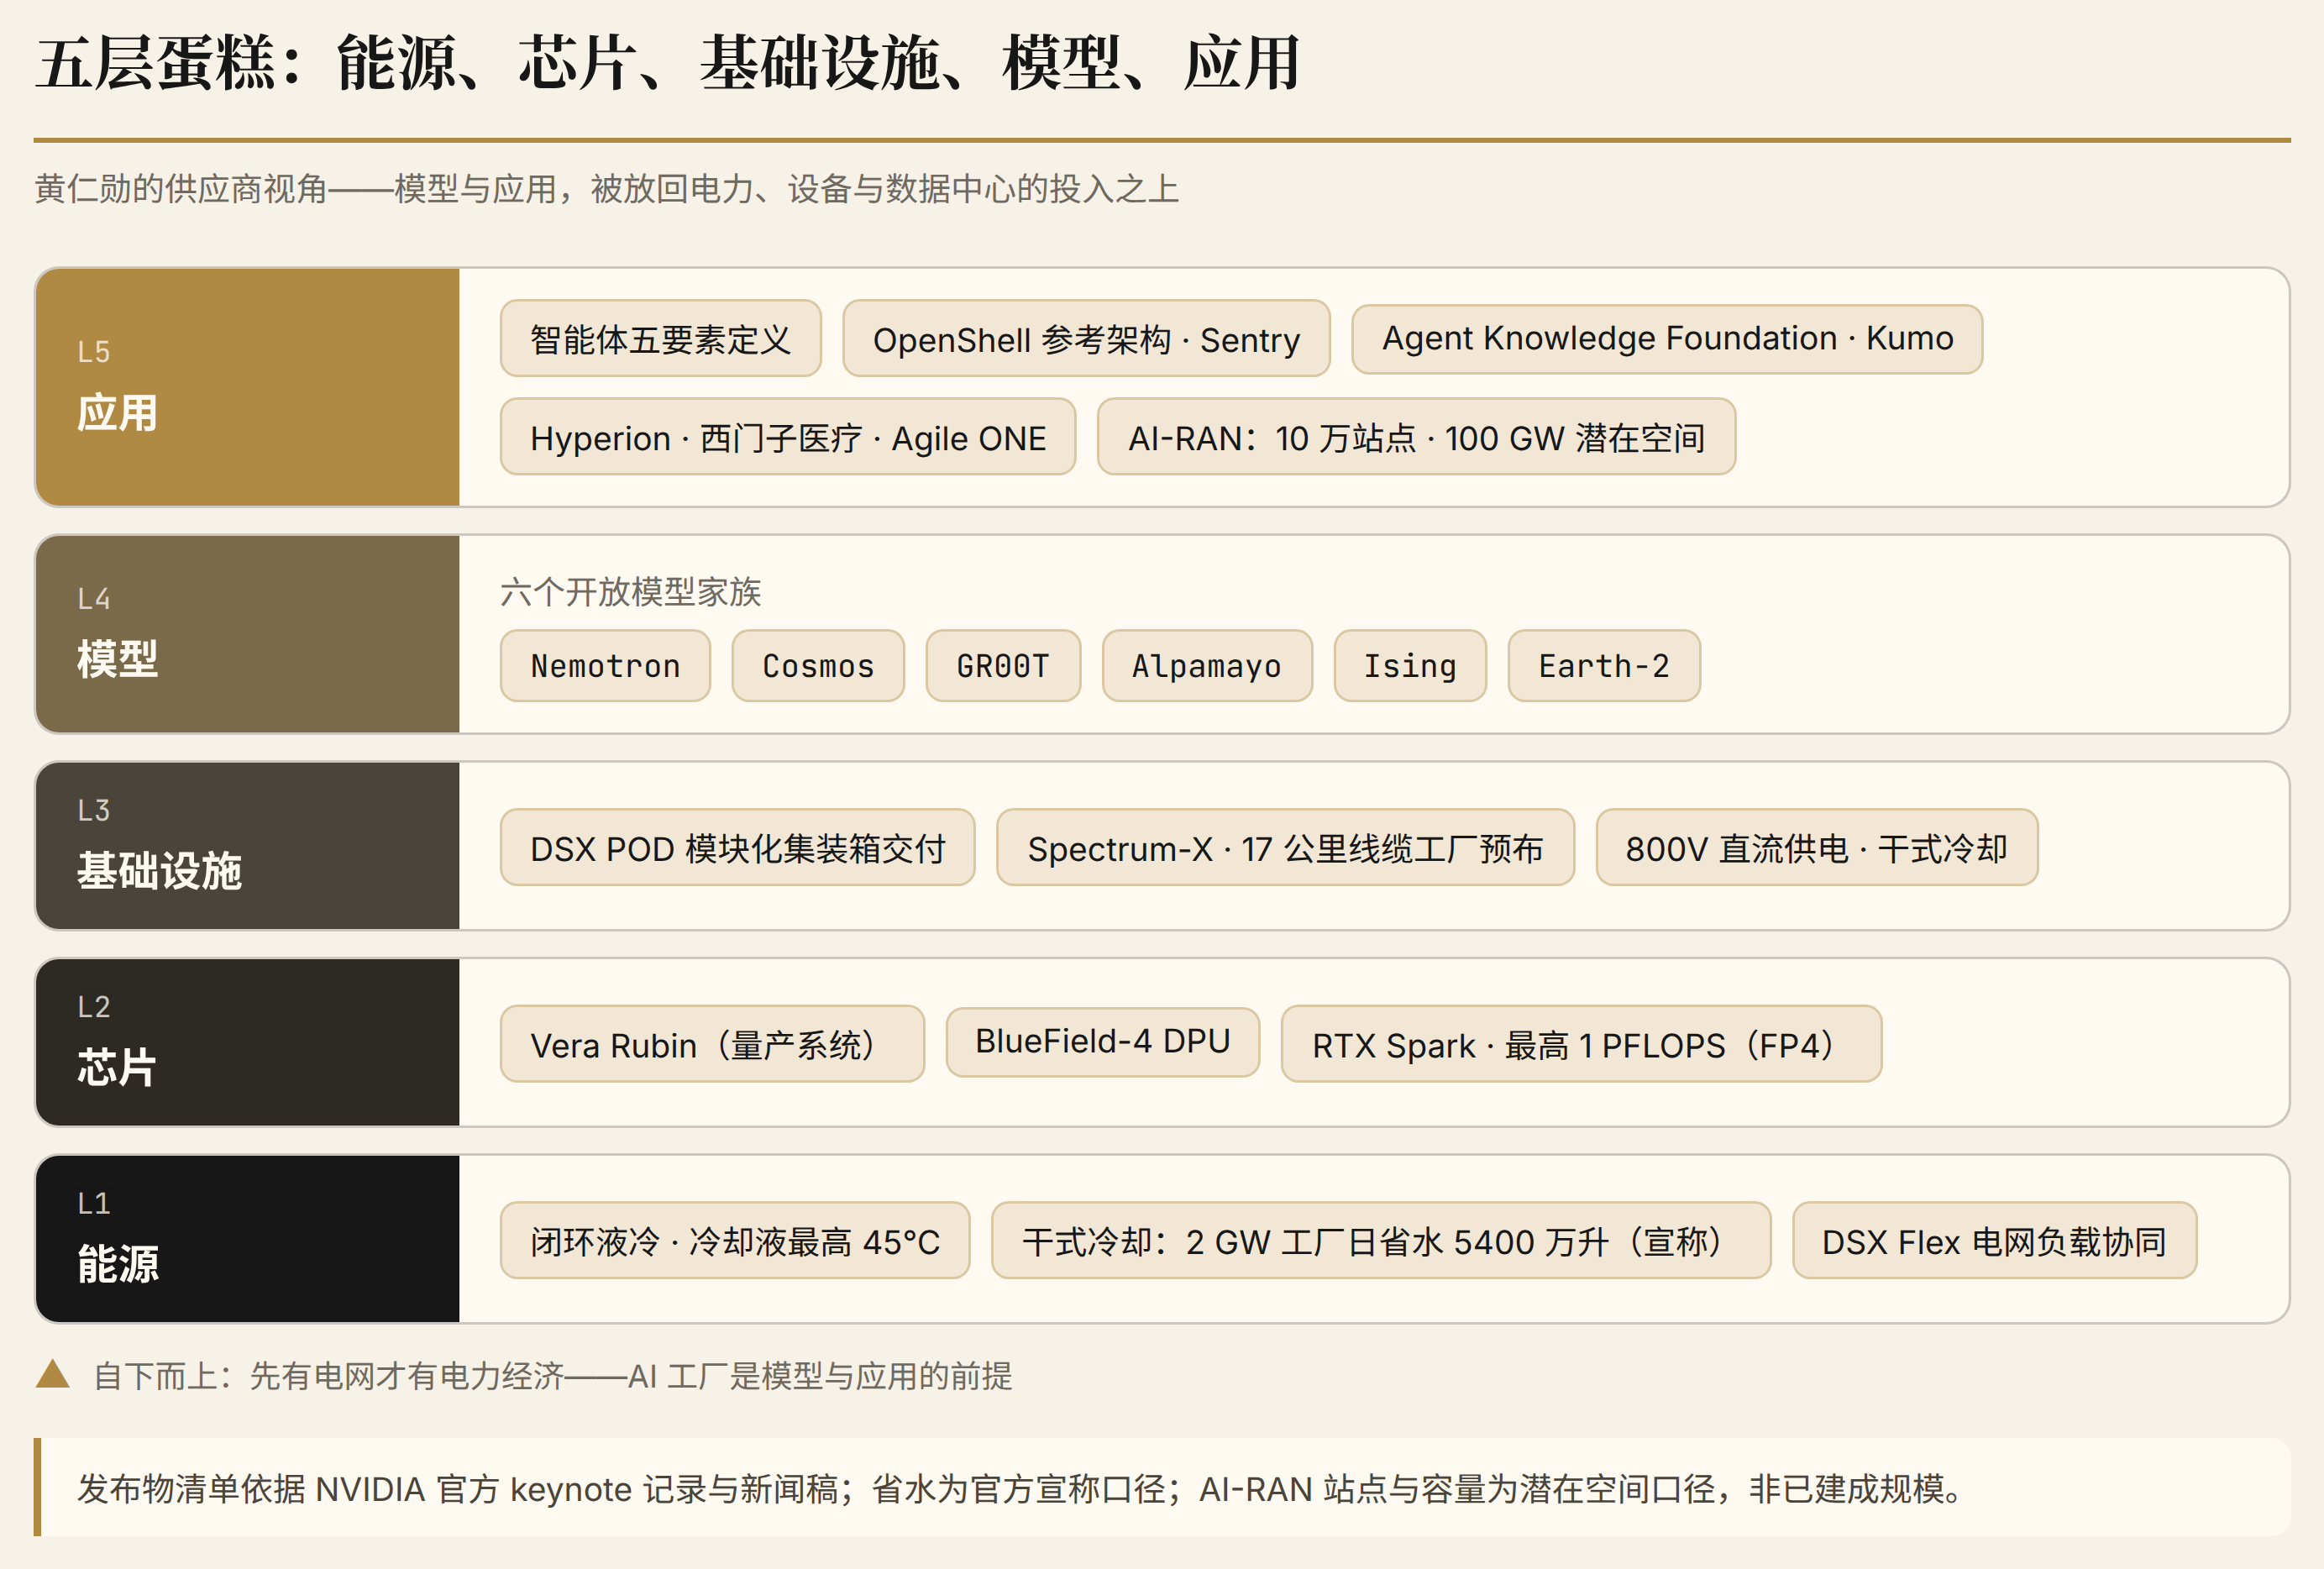Select the GR00T model chip

(1003, 666)
